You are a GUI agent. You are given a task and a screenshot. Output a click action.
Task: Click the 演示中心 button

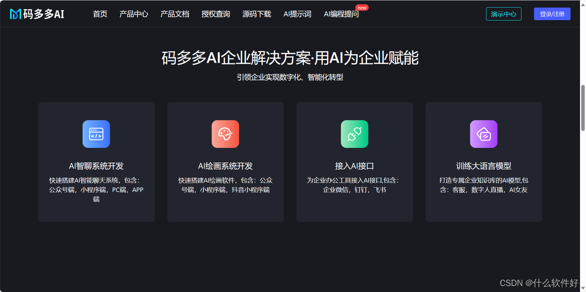click(504, 14)
